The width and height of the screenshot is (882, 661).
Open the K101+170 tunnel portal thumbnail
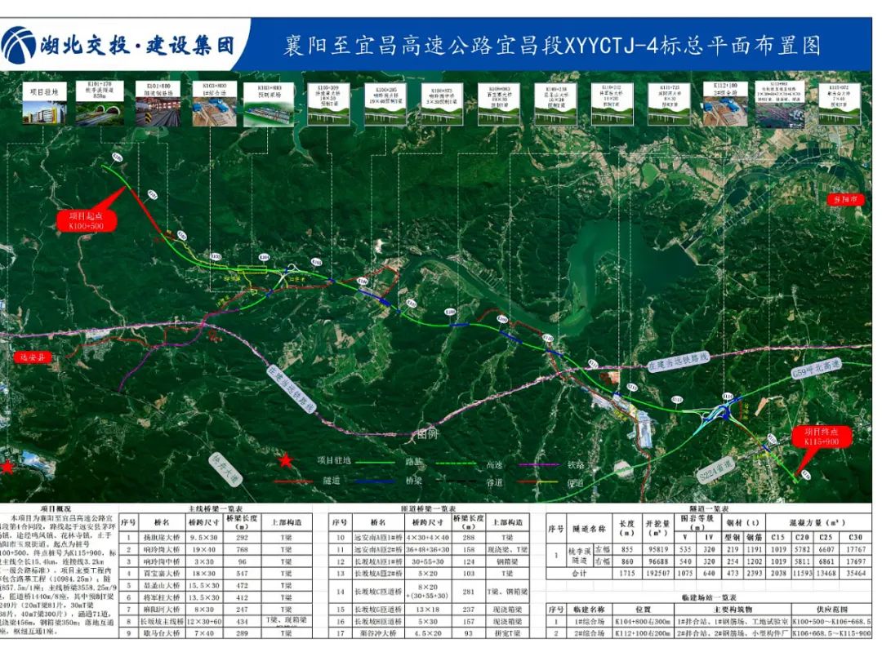pyautogui.click(x=100, y=103)
